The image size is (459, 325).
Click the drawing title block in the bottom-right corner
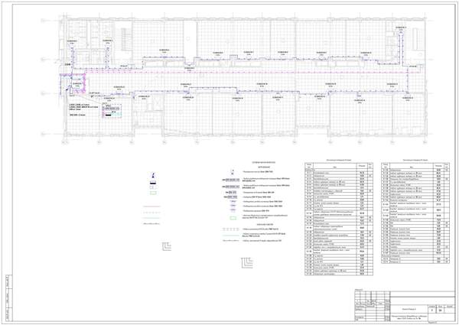point(405,307)
